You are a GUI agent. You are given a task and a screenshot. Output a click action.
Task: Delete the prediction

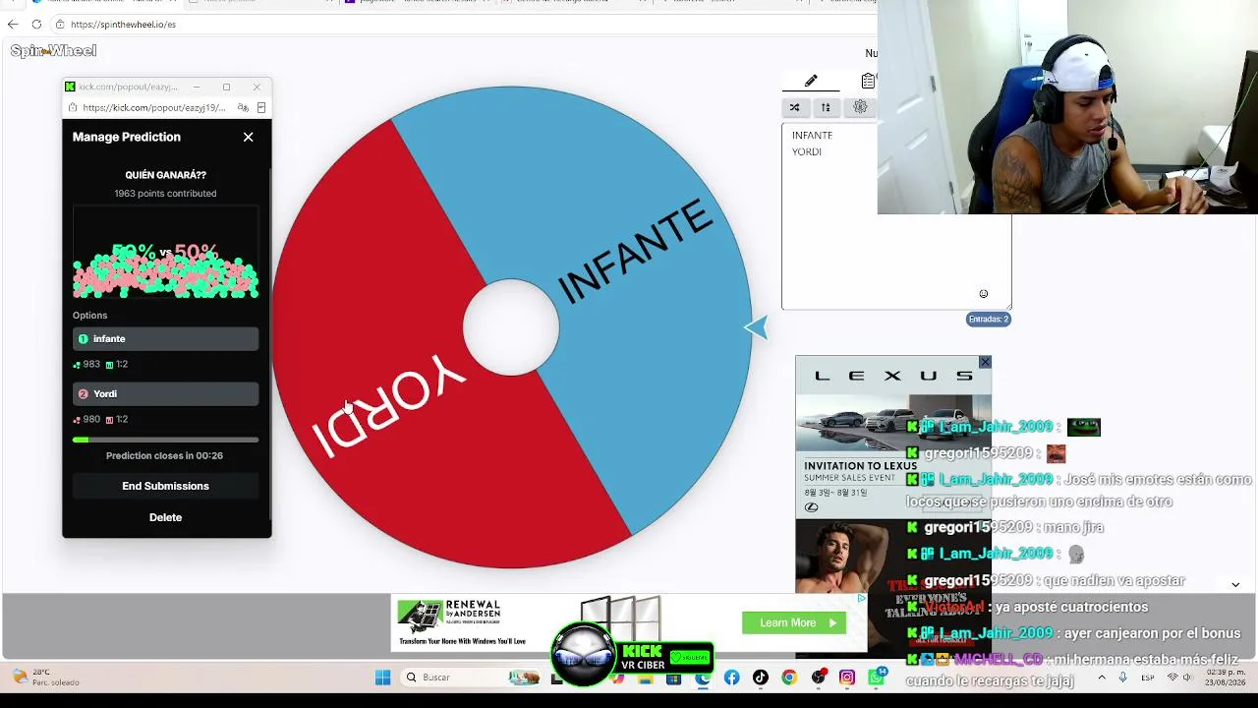pos(165,517)
